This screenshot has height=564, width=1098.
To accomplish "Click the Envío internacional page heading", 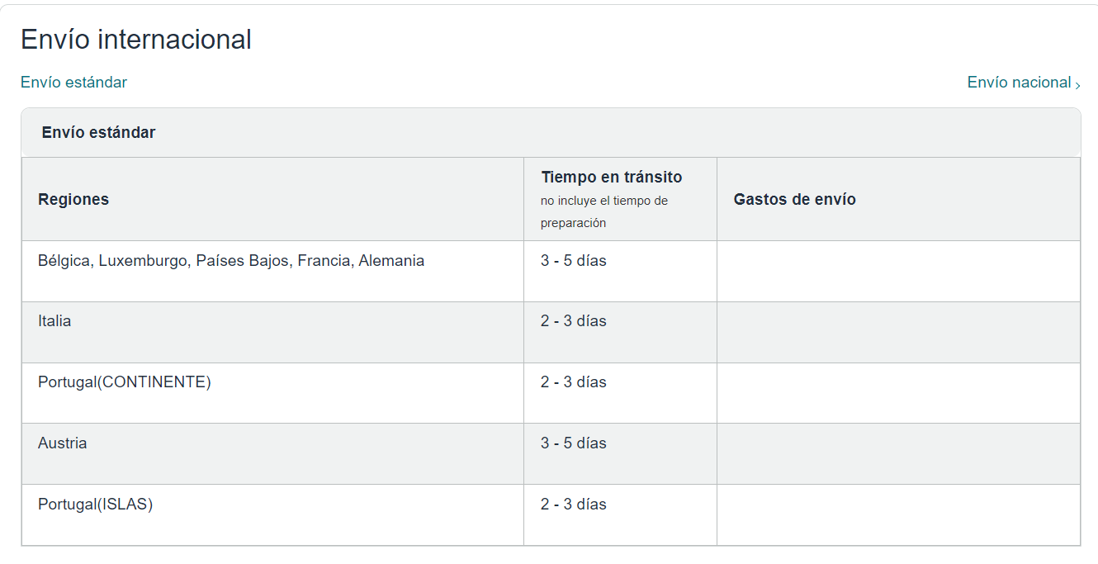I will [136, 40].
